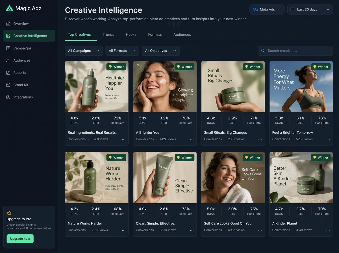Open the Clean Simple Effective creative thumbnail
The height and width of the screenshot is (253, 339).
tap(165, 178)
